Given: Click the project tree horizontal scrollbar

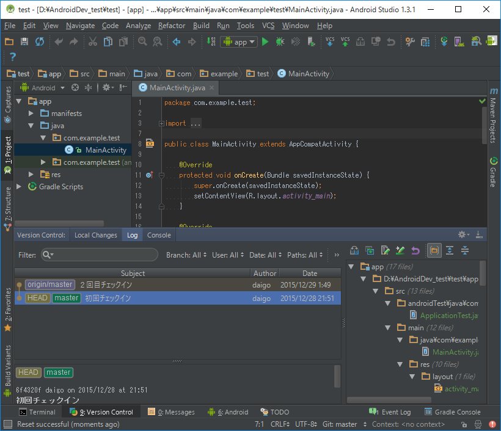Looking at the screenshot, I should pos(59,223).
